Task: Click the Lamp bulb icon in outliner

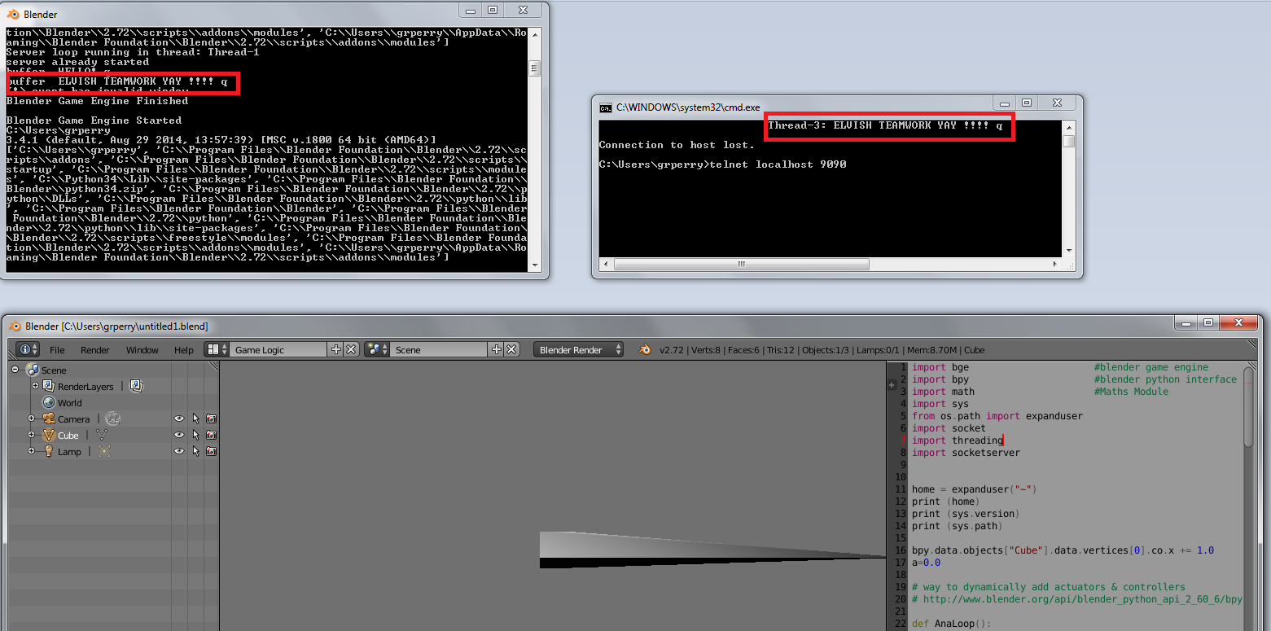Action: 49,451
